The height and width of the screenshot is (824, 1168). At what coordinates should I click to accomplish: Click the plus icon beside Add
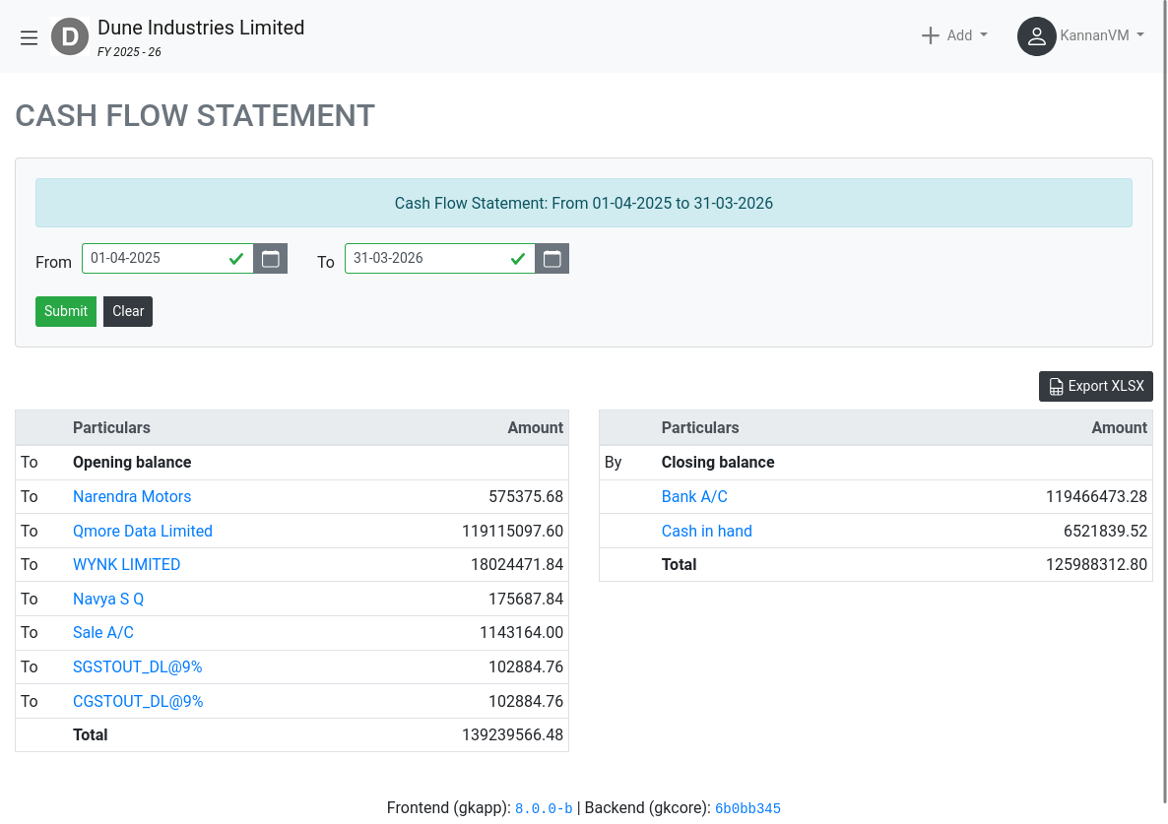[x=931, y=35]
